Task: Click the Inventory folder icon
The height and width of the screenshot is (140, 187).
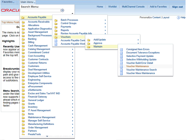Action: click(23, 107)
